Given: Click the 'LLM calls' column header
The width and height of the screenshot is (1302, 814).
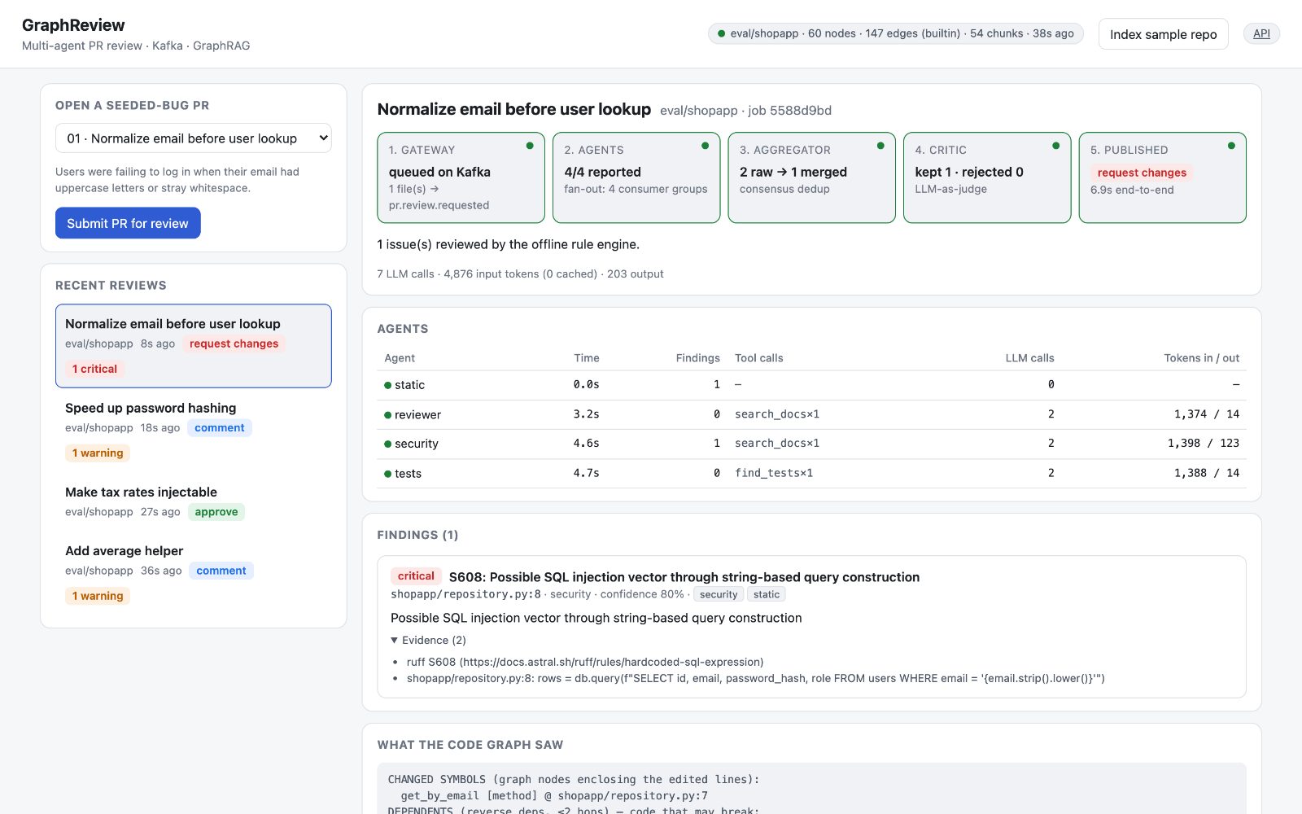Looking at the screenshot, I should point(1029,358).
